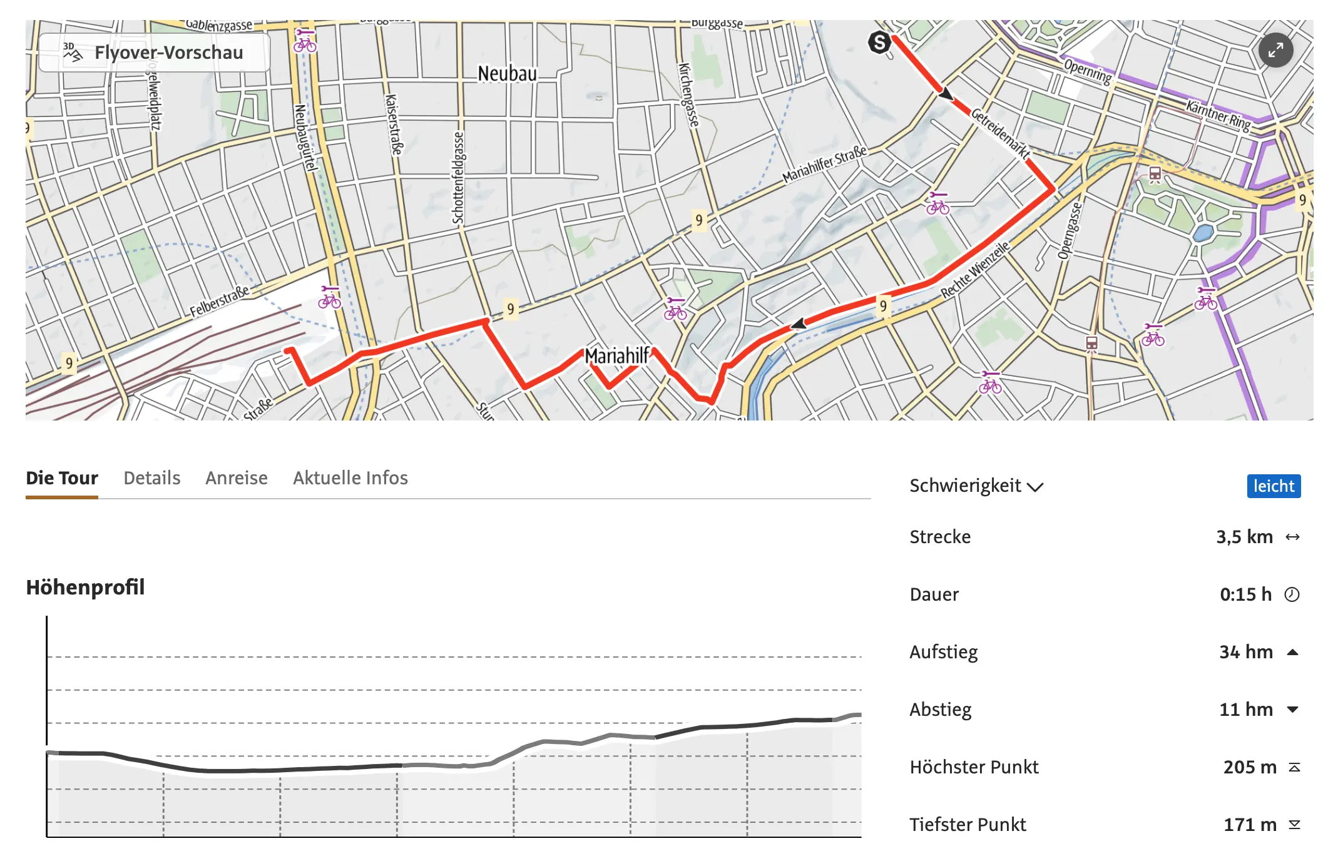Select the Aktuelle Infos tab

[350, 478]
